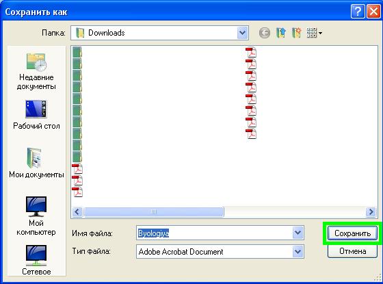Screen dimensions: 383x284
Task: Open Сетевое network places shortcut
Action: (36, 260)
